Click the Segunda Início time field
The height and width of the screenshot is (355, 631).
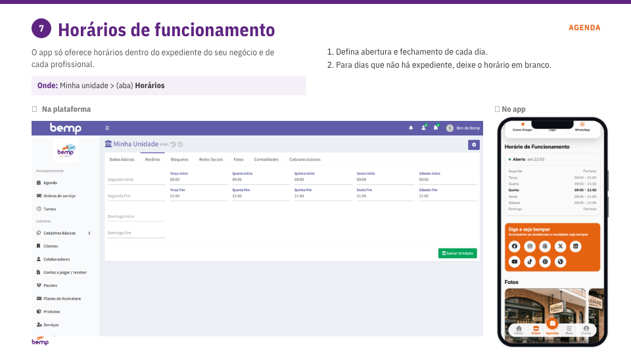pyautogui.click(x=137, y=179)
